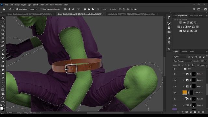Select the Clone Stamp tool
The width and height of the screenshot is (208, 117).
coord(3,54)
